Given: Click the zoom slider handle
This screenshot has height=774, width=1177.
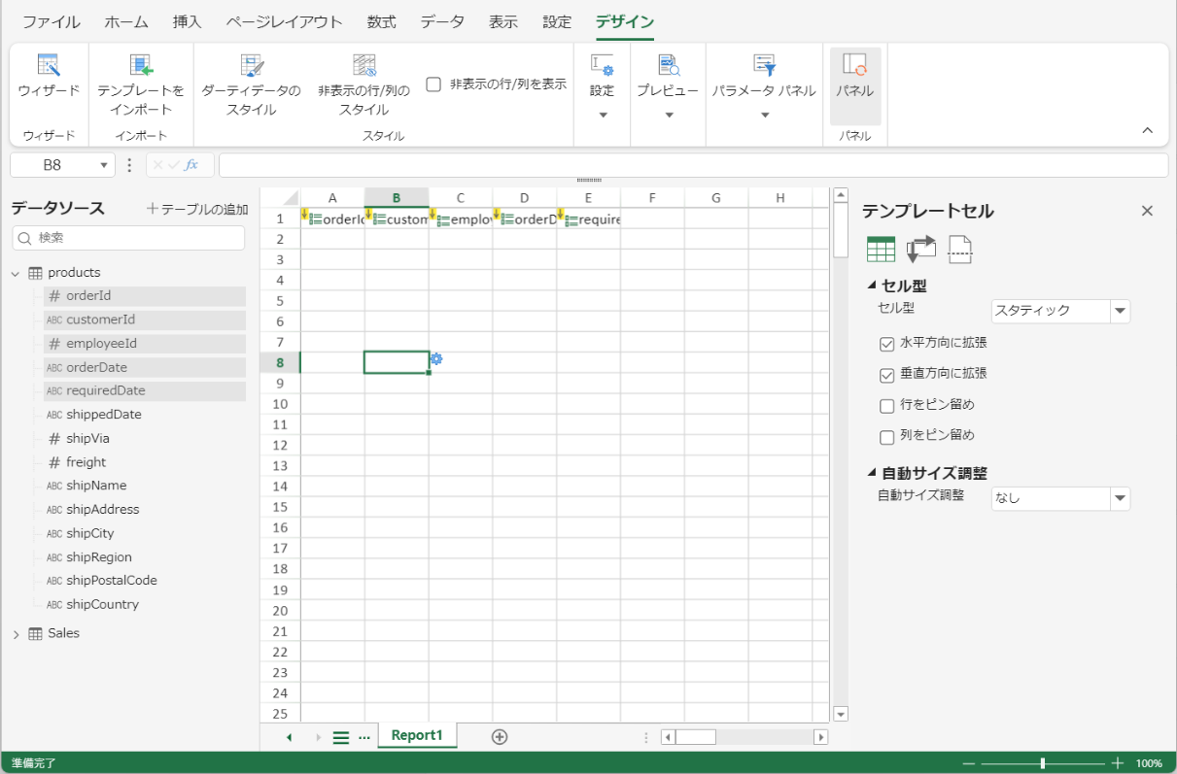Looking at the screenshot, I should (x=1043, y=763).
